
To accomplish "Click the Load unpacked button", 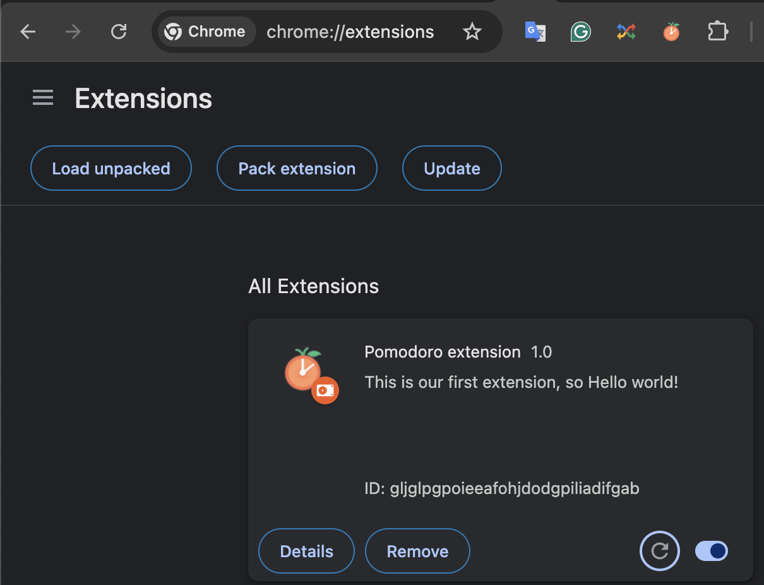I will click(x=111, y=169).
